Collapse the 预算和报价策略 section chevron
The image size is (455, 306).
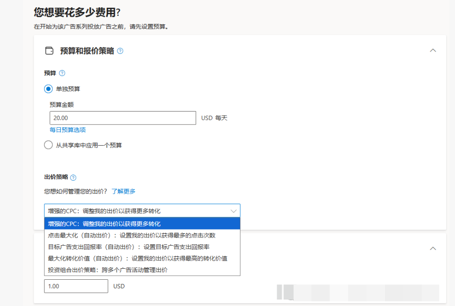pyautogui.click(x=432, y=50)
